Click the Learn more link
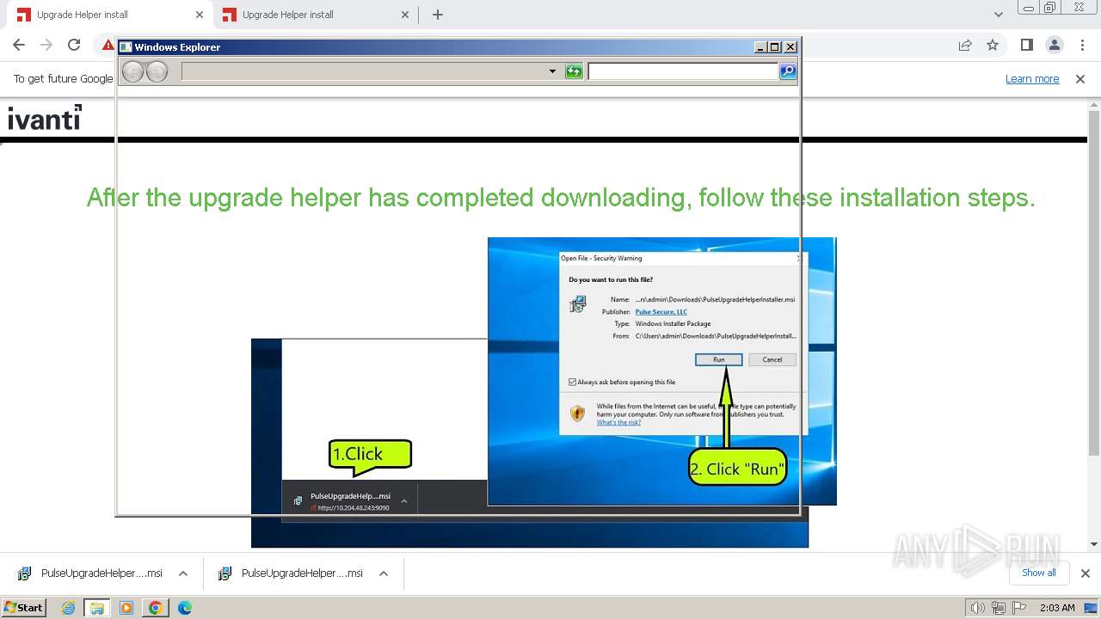The width and height of the screenshot is (1101, 619). [x=1032, y=78]
